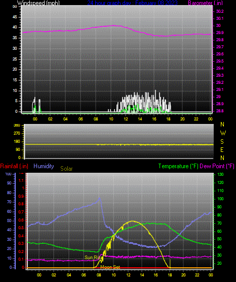Click the 45 value on windspeed scale
Image resolution: width=236 pixels, height=282 pixels.
(x=15, y=17)
